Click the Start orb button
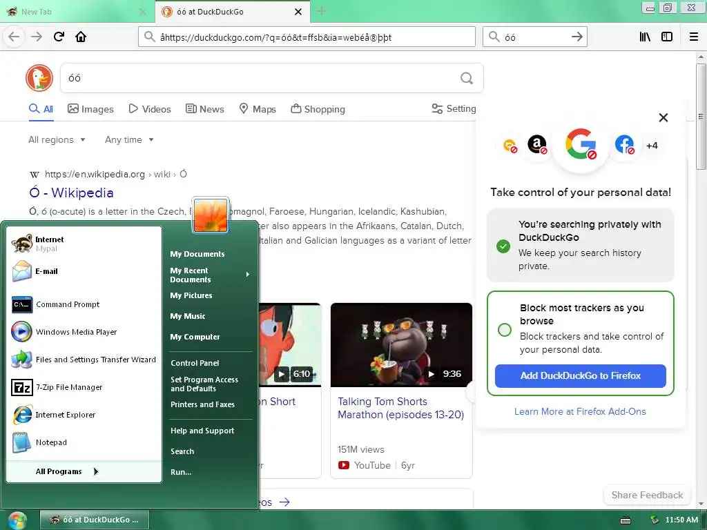Viewport: 707px width, 530px height. 17,520
